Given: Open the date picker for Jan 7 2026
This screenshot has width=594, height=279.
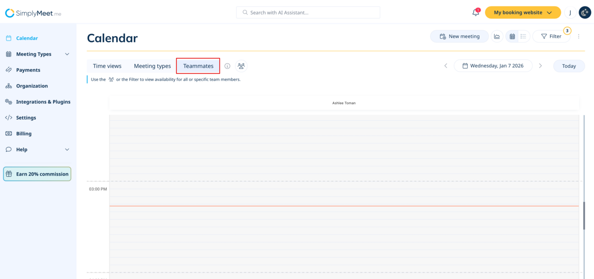Looking at the screenshot, I should tap(493, 66).
